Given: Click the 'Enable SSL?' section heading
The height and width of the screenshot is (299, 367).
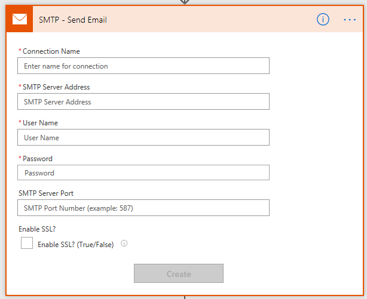Looking at the screenshot, I should coord(37,229).
